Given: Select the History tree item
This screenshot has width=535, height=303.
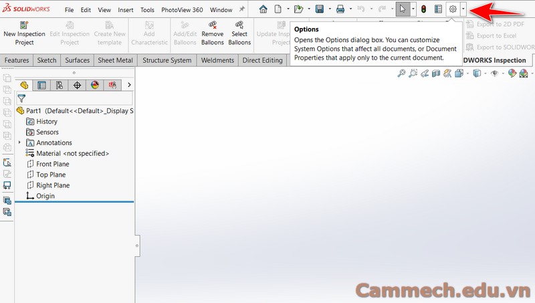Looking at the screenshot, I should pos(41,122).
